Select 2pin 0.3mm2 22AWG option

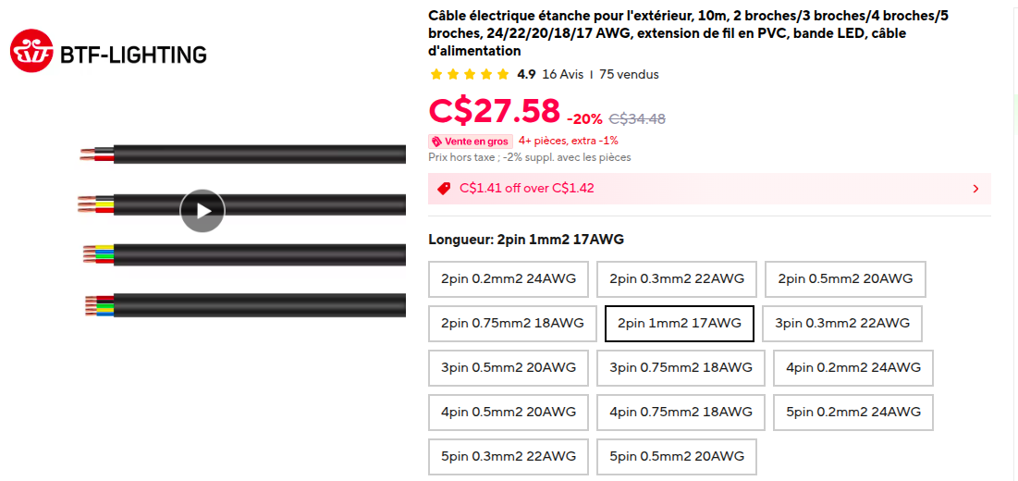(677, 278)
